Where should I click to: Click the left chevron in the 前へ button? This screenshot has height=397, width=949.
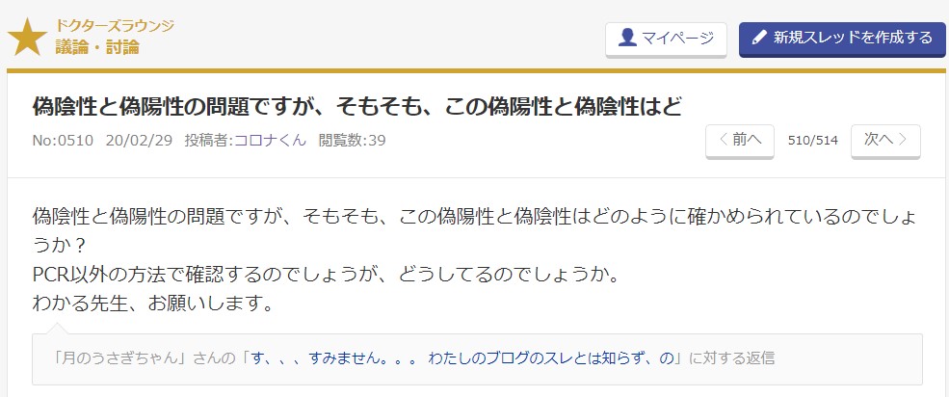coord(723,140)
